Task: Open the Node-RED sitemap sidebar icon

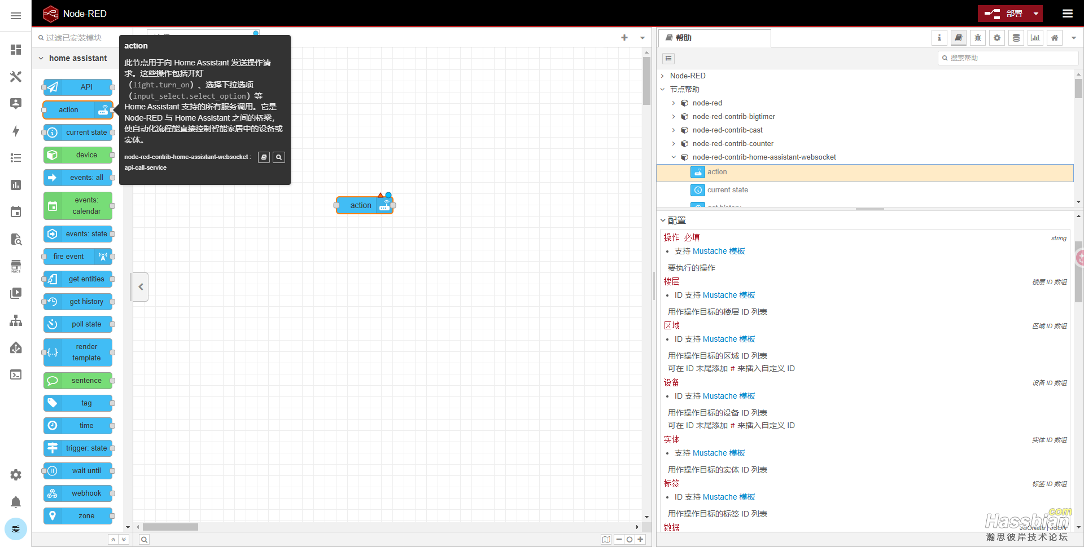Action: [16, 320]
